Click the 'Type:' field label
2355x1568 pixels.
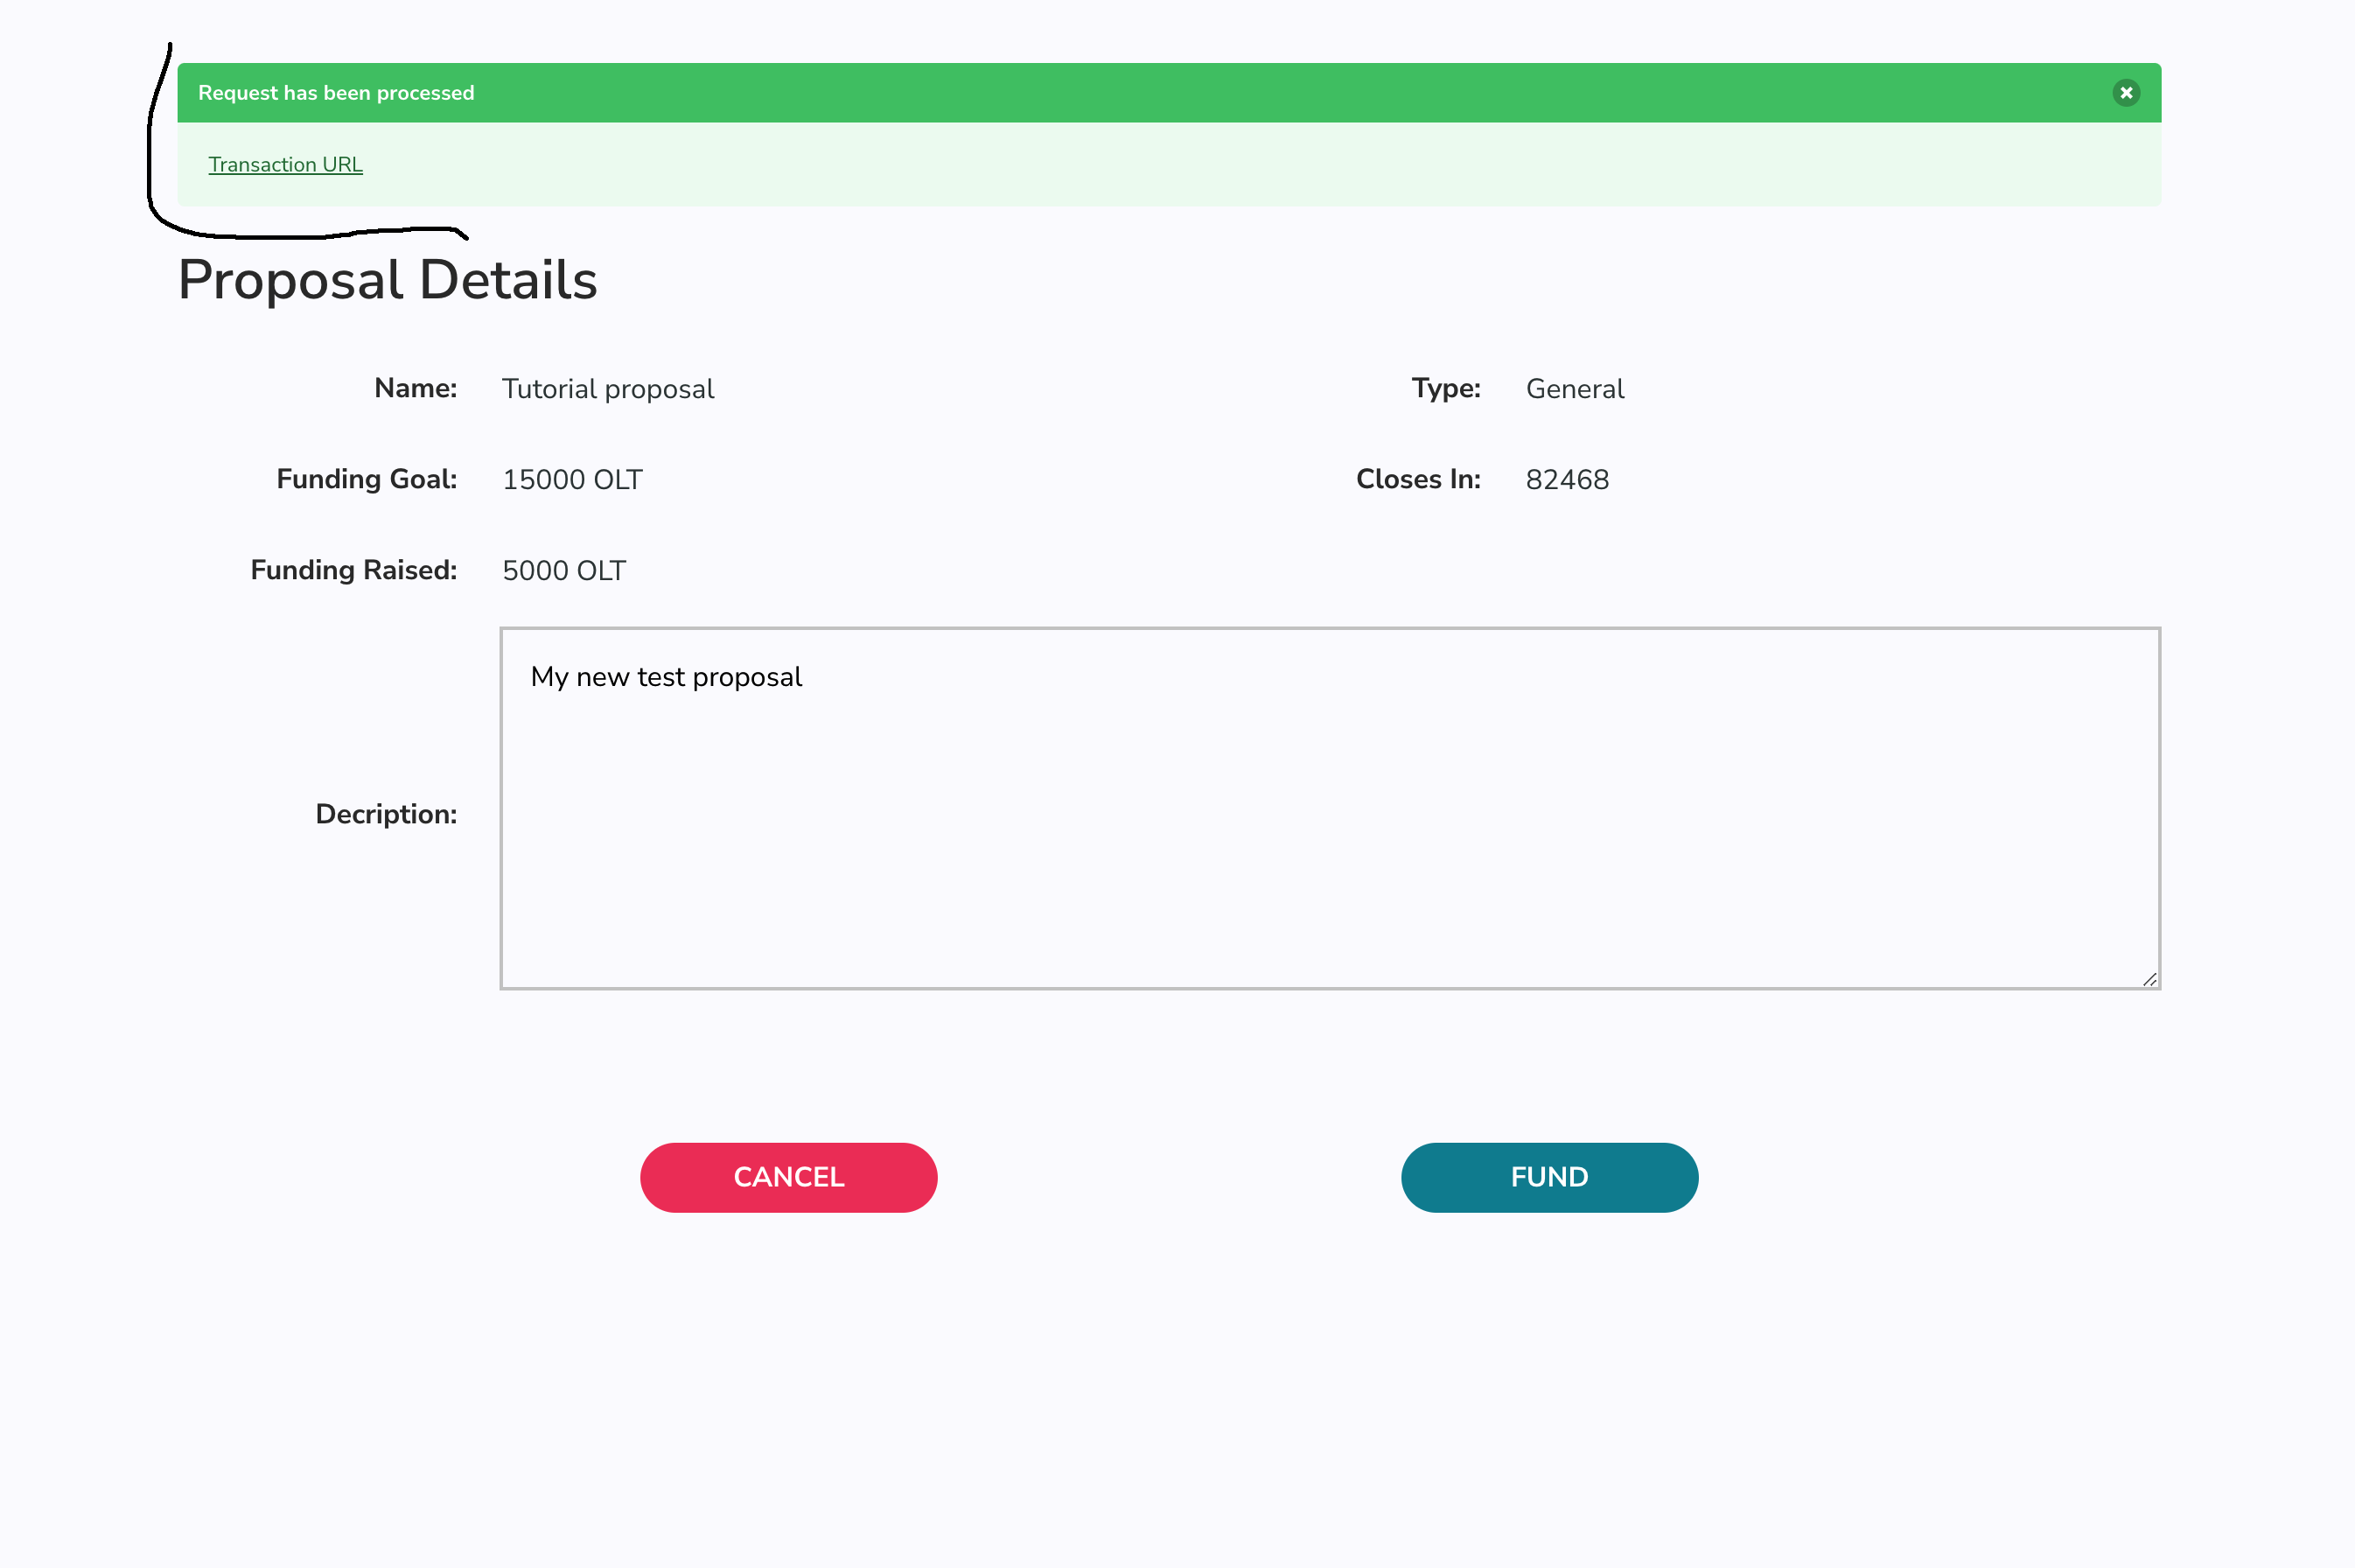point(1445,388)
